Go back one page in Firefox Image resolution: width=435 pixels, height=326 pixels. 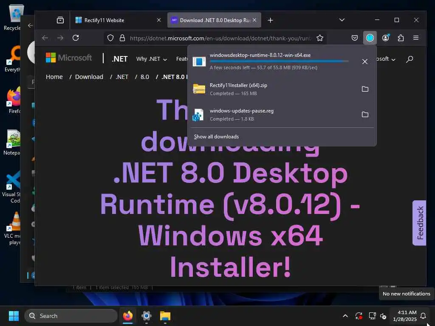[45, 38]
